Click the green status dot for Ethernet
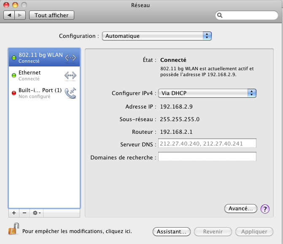The image size is (283, 244). 14,75
